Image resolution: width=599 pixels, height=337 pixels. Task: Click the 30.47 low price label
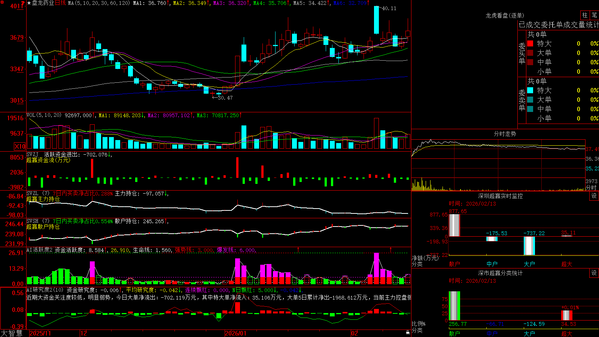pyautogui.click(x=225, y=98)
